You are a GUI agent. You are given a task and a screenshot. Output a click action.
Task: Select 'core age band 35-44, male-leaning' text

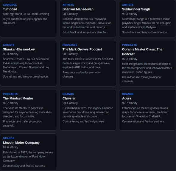[x=26, y=14]
